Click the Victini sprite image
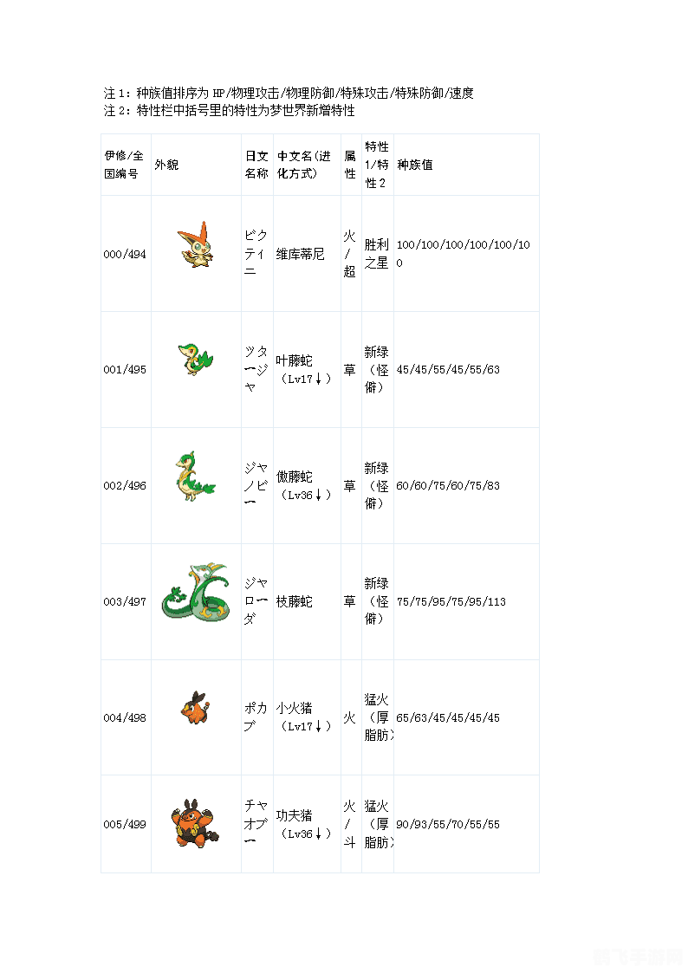688x973 pixels. pos(196,244)
